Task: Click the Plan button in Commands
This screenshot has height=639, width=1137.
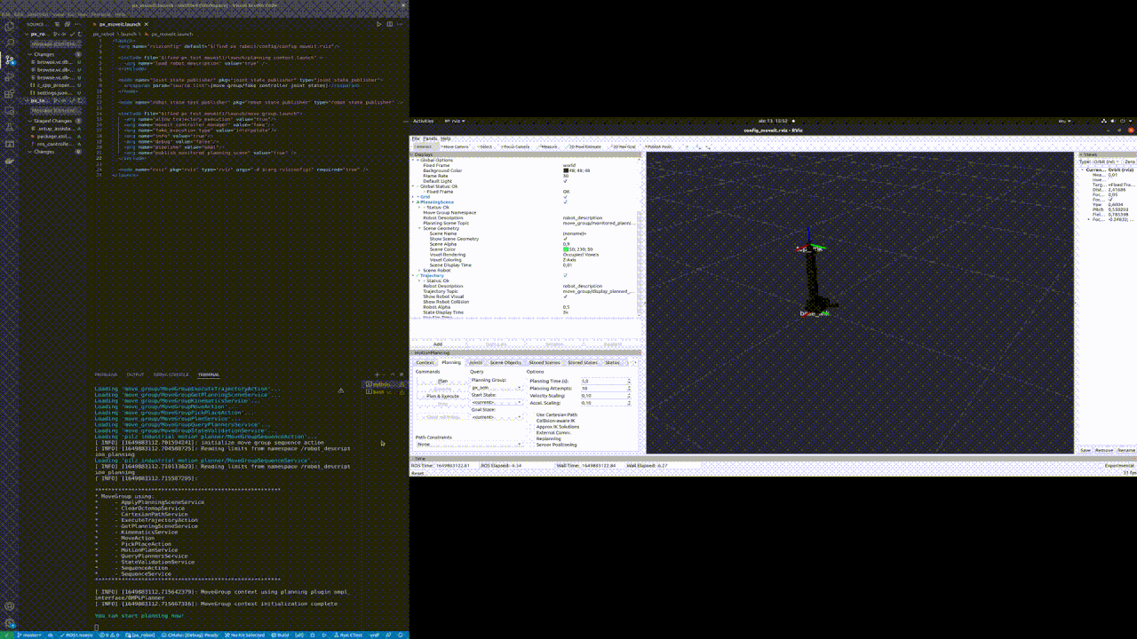Action: tap(442, 381)
